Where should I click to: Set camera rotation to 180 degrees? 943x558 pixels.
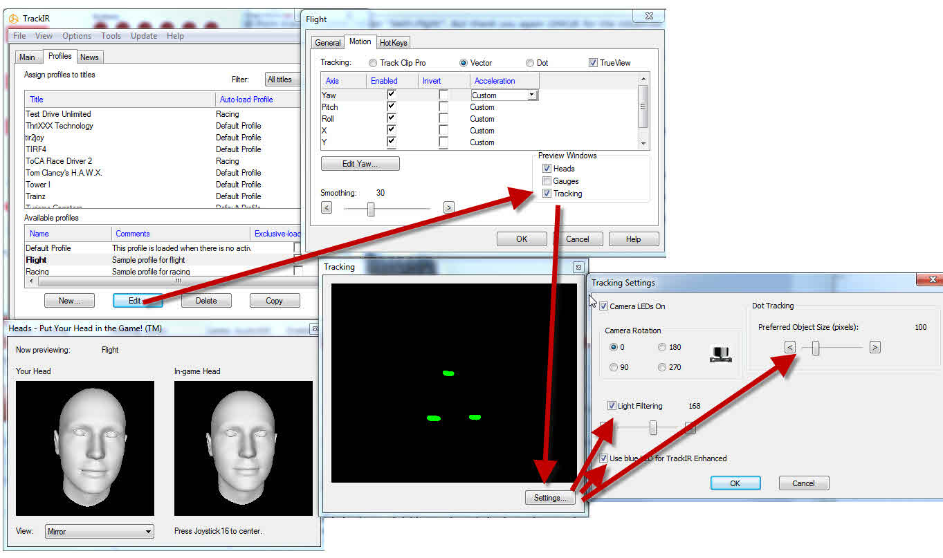[x=662, y=347]
